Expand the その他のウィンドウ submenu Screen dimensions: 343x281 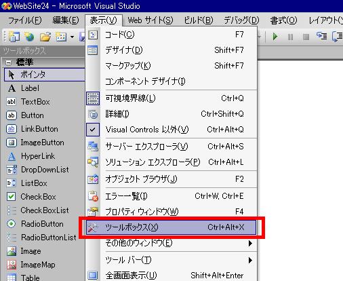click(x=171, y=244)
